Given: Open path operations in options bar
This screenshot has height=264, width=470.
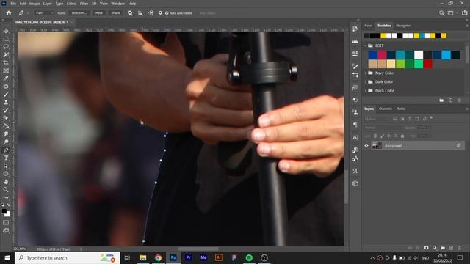Looking at the screenshot, I should click(130, 13).
